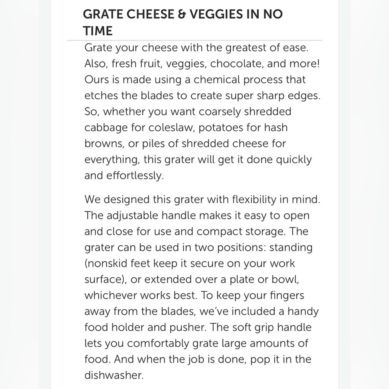Click the text line 'Also, fresh fruit, veggies, chocolate, and more!'

tap(202, 64)
